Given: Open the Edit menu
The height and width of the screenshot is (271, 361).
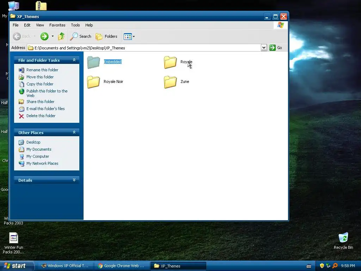Looking at the screenshot, I should [27, 25].
